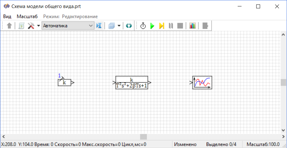
Task: Open the script page icon
Action: pos(21,26)
